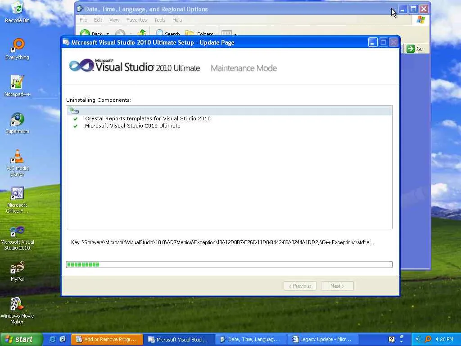Click the Start button
The width and height of the screenshot is (461, 346).
tap(21, 339)
